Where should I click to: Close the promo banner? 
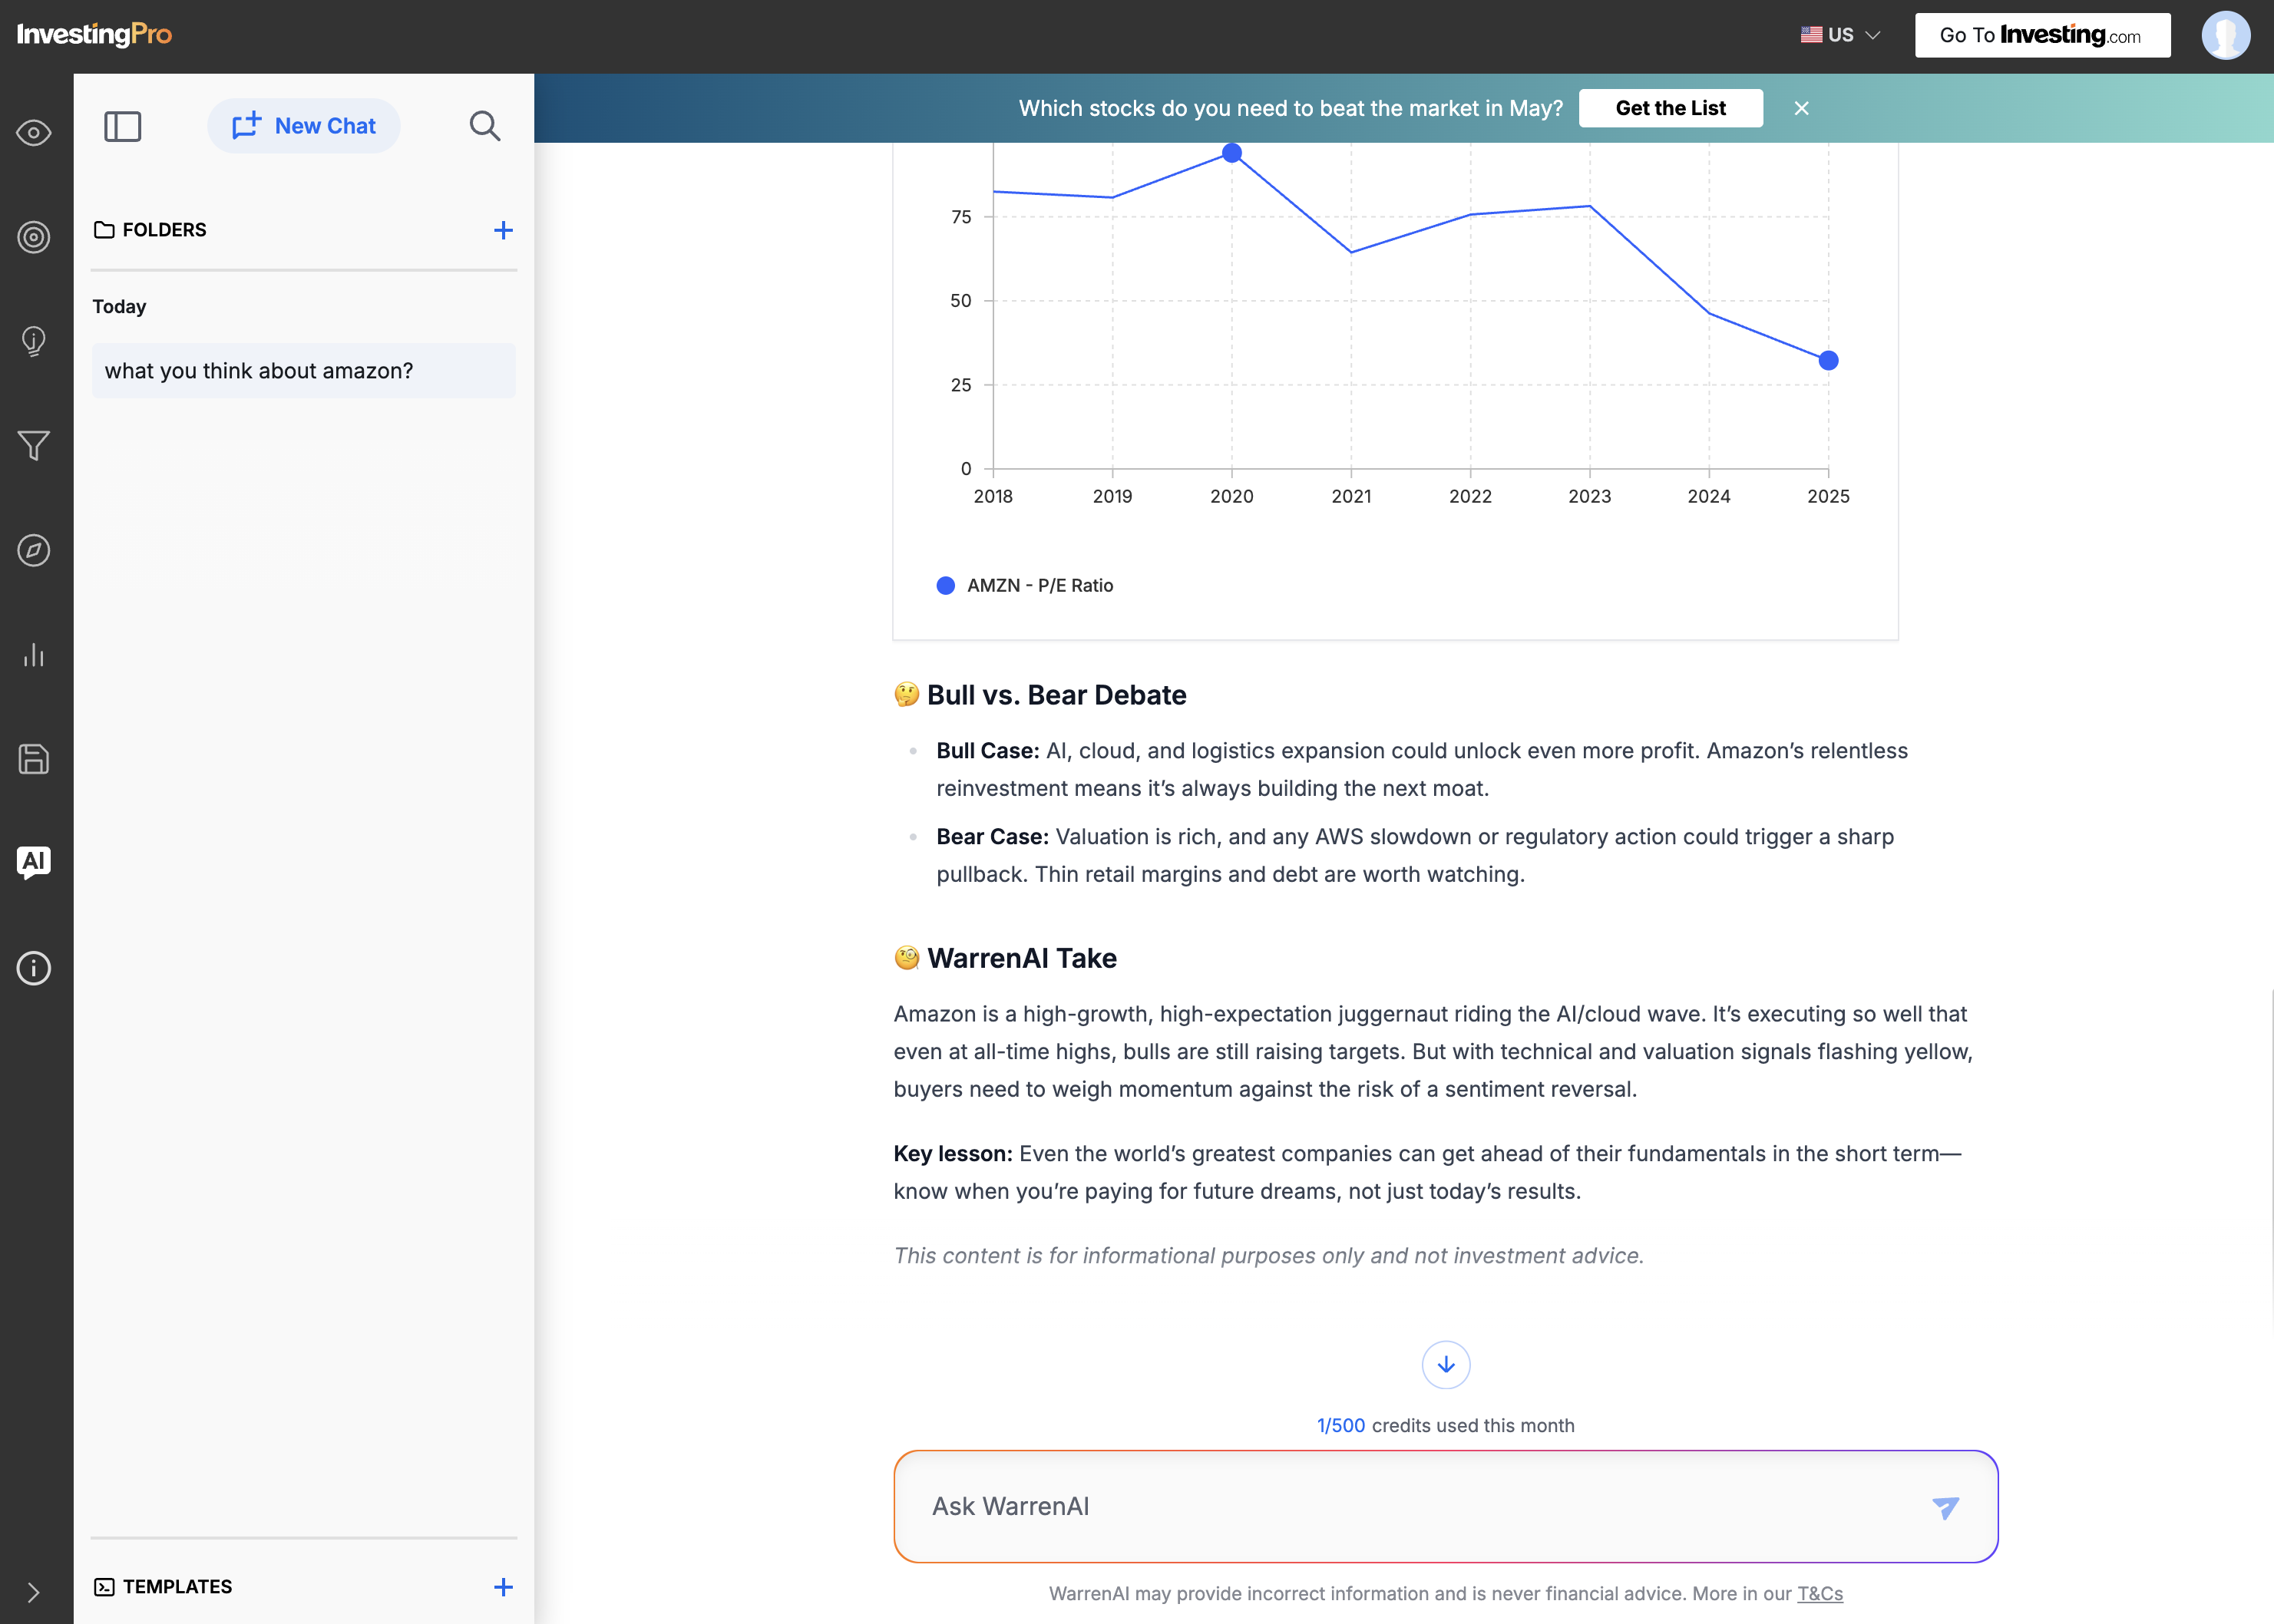(1801, 108)
